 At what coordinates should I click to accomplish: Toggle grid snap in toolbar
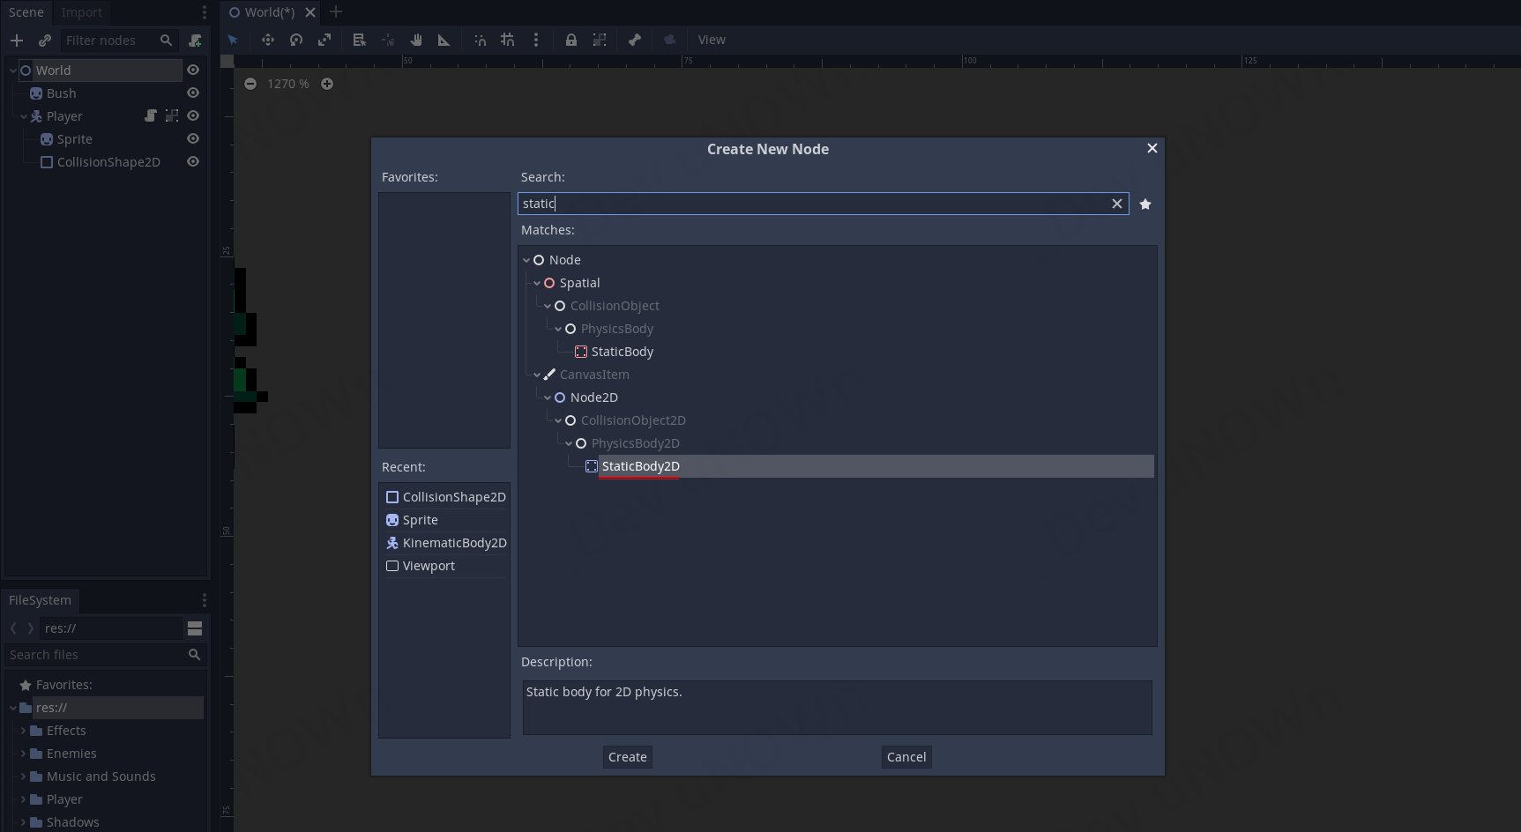[x=508, y=40]
